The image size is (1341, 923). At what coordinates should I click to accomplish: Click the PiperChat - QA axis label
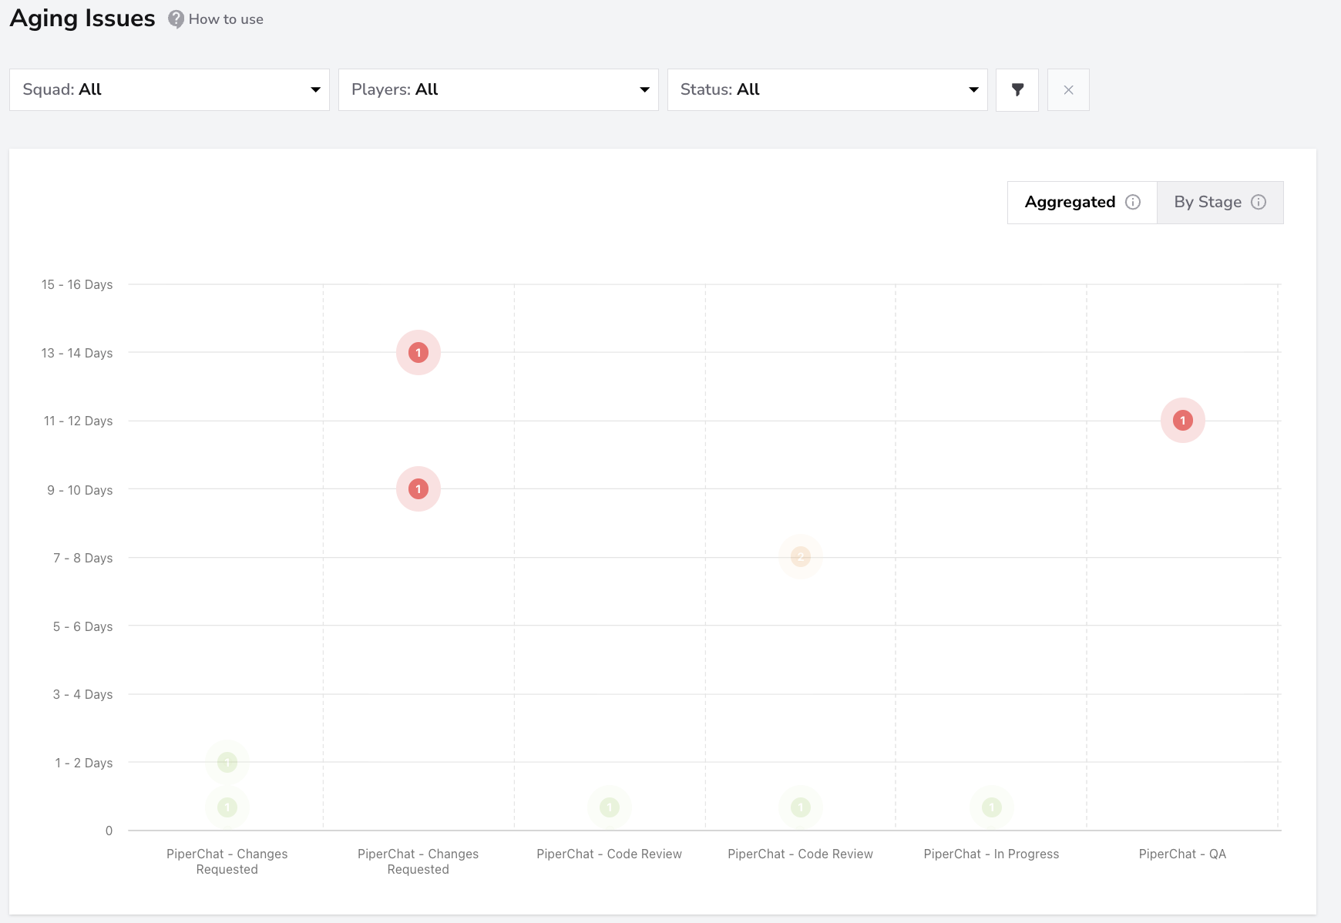point(1182,854)
